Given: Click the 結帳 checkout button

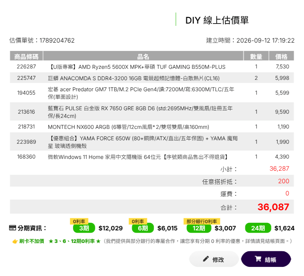Looking at the screenshot, I should [266, 259].
